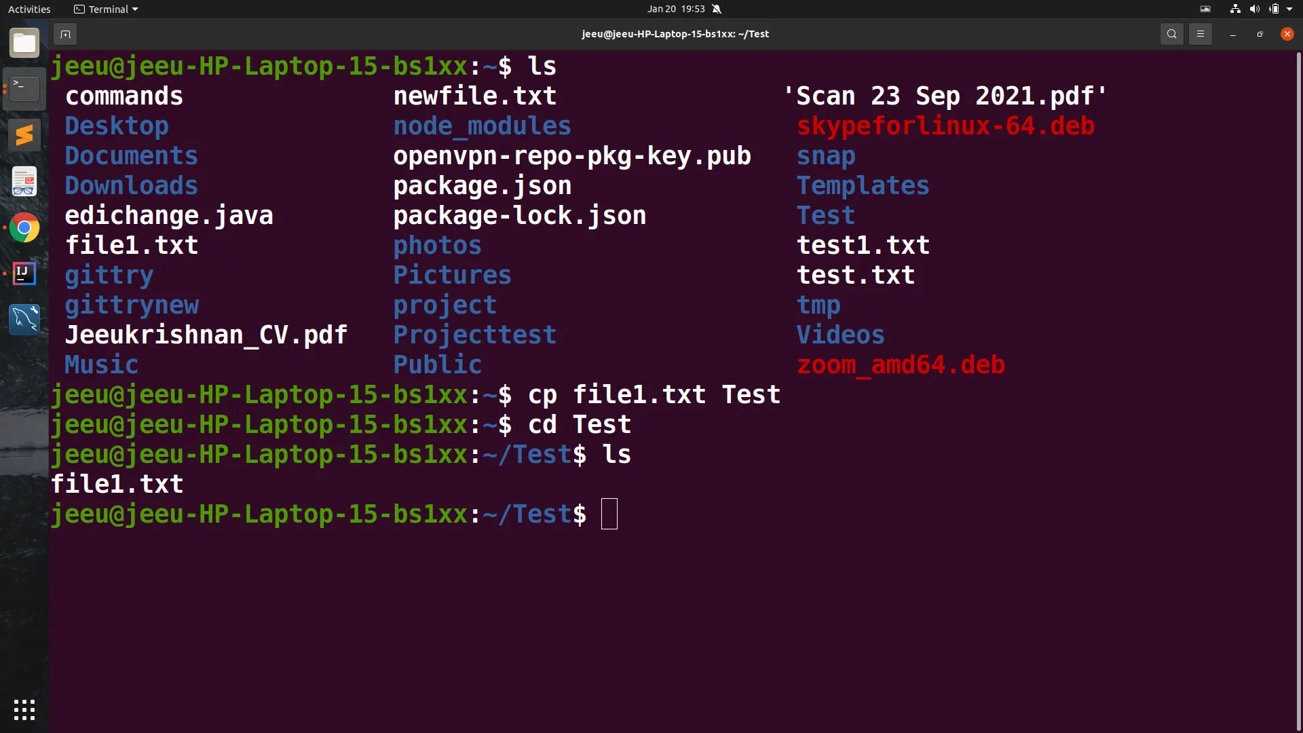Screen dimensions: 1303x733
Task: Click the 'Downloads' directory name
Action: click(x=132, y=185)
